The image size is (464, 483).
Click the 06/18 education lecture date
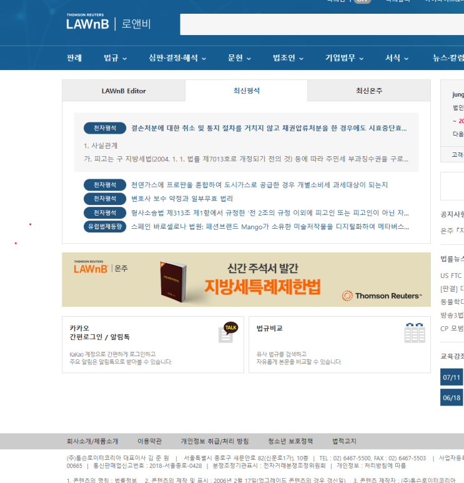452,397
